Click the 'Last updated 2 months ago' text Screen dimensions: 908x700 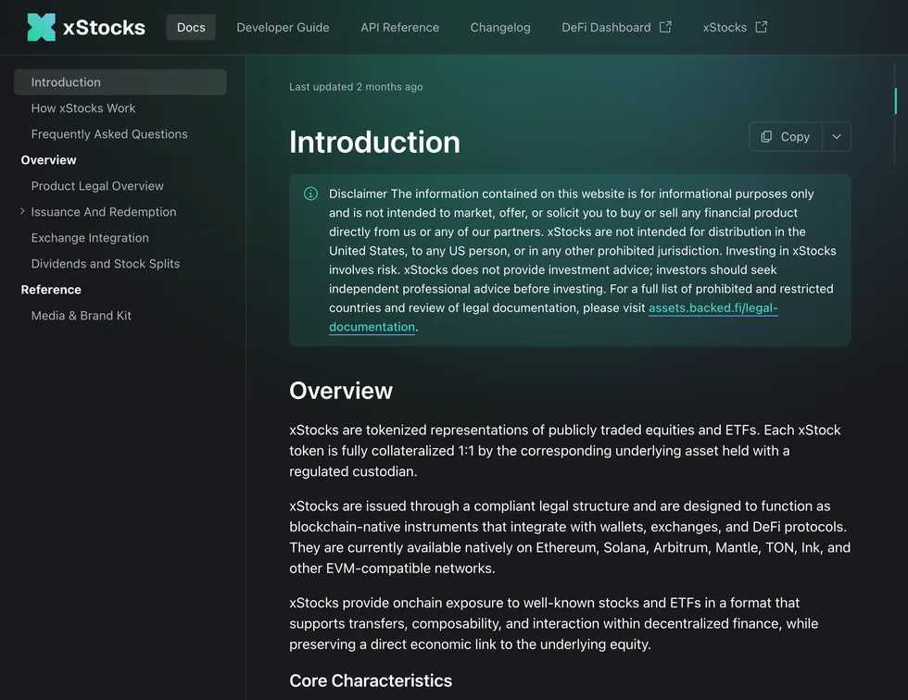(356, 87)
